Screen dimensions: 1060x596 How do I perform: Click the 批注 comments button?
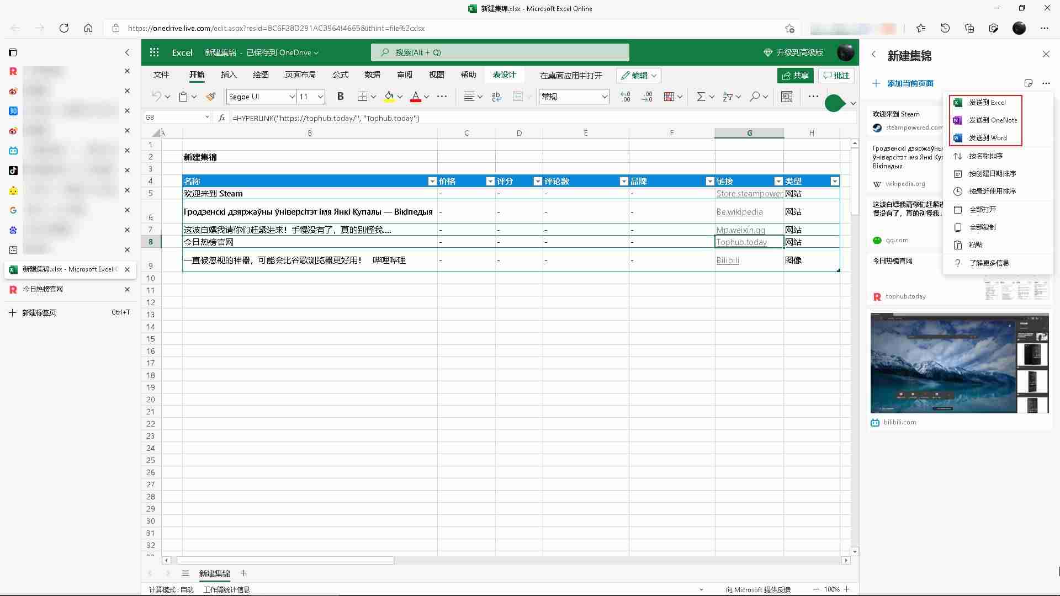point(836,76)
